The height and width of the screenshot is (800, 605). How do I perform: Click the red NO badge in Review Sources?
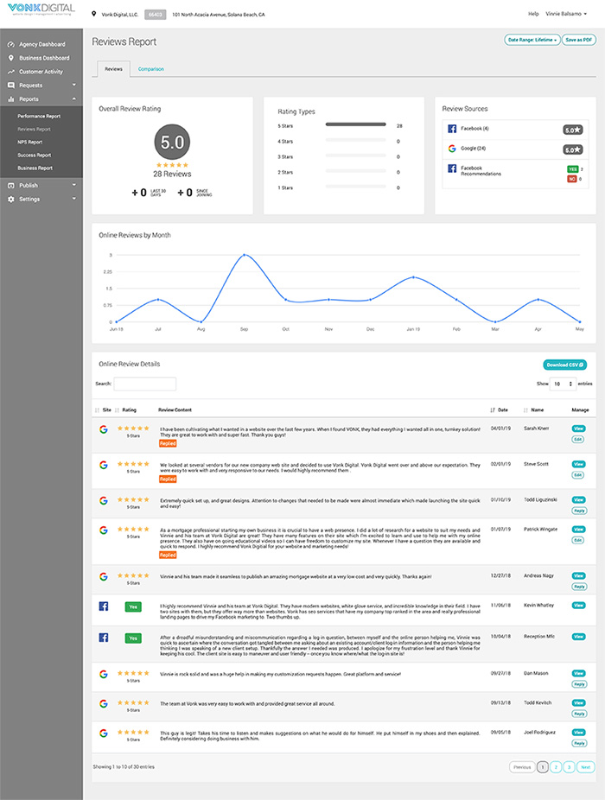[572, 179]
